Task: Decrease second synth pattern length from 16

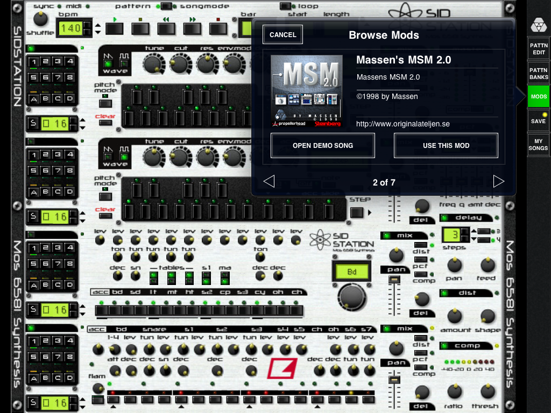Action: 82,220
